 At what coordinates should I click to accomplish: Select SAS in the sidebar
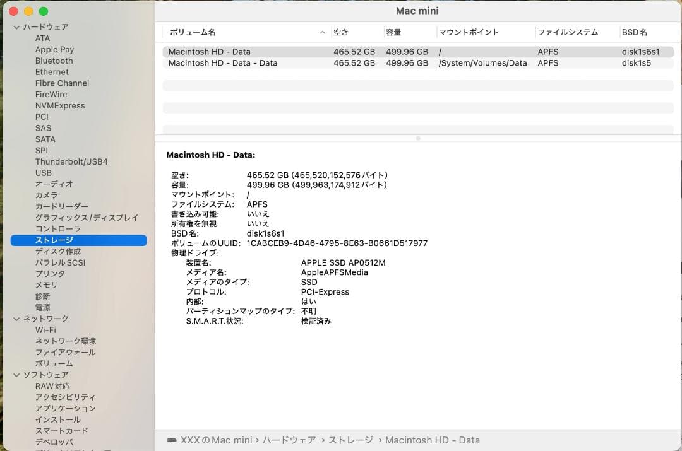tap(43, 128)
